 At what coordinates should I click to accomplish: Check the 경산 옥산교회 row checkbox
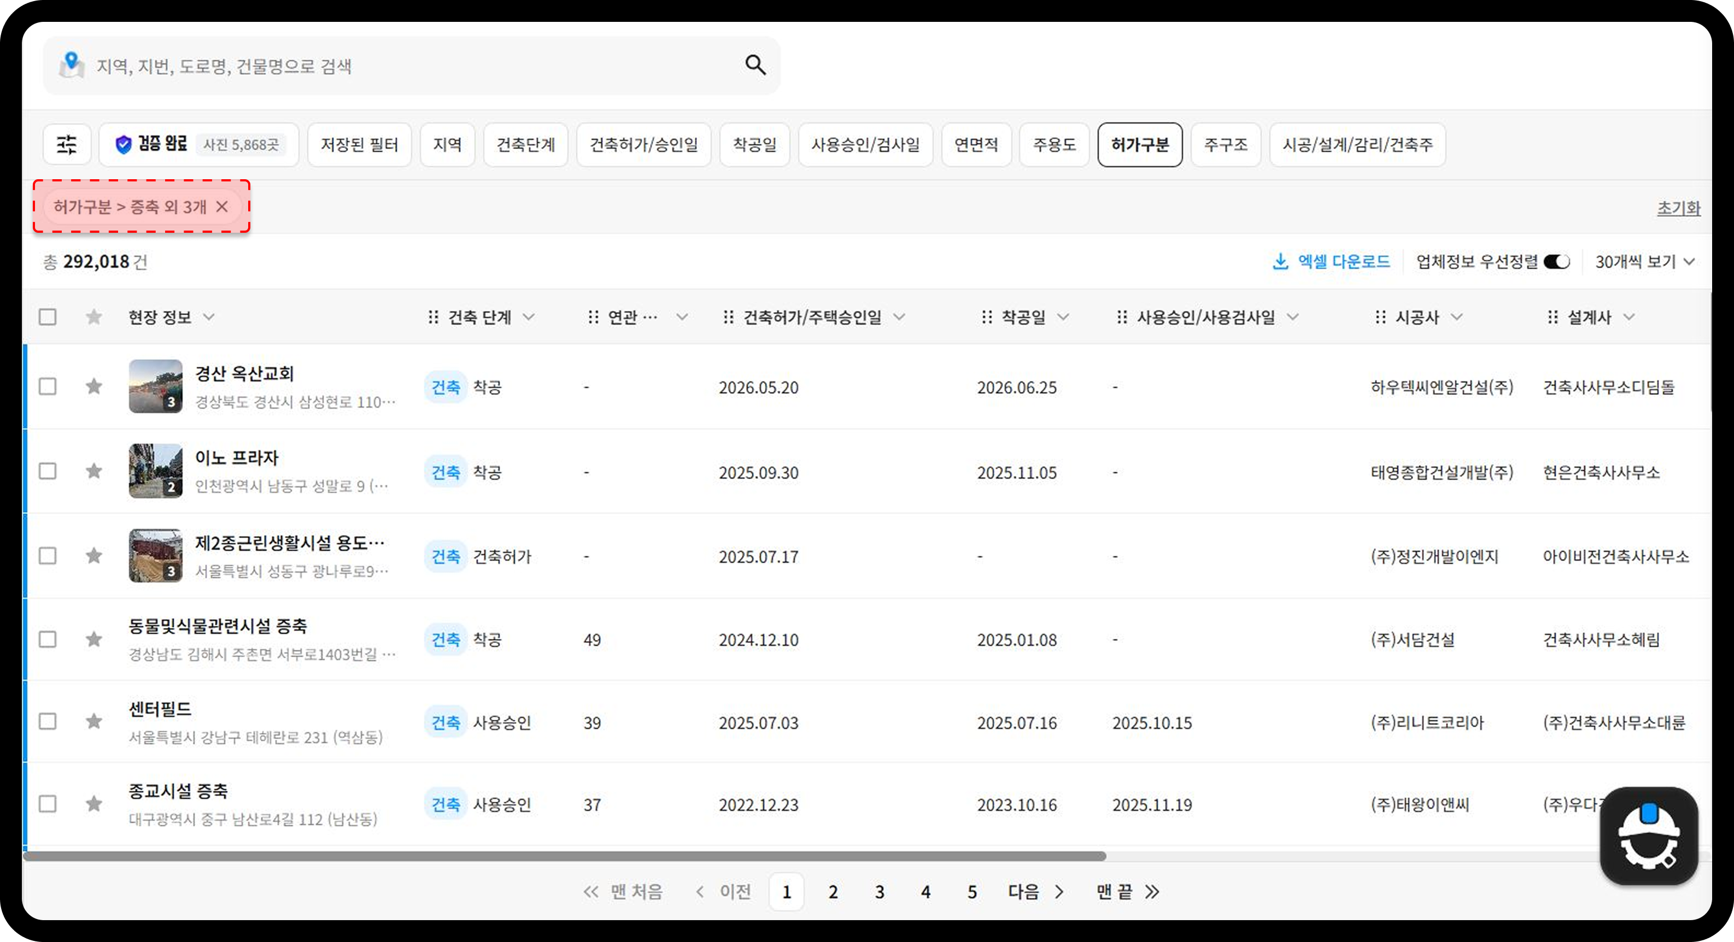47,386
